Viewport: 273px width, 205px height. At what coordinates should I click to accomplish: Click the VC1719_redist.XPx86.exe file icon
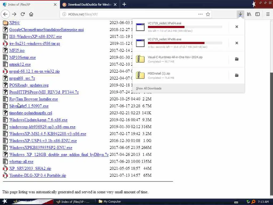[140, 43]
